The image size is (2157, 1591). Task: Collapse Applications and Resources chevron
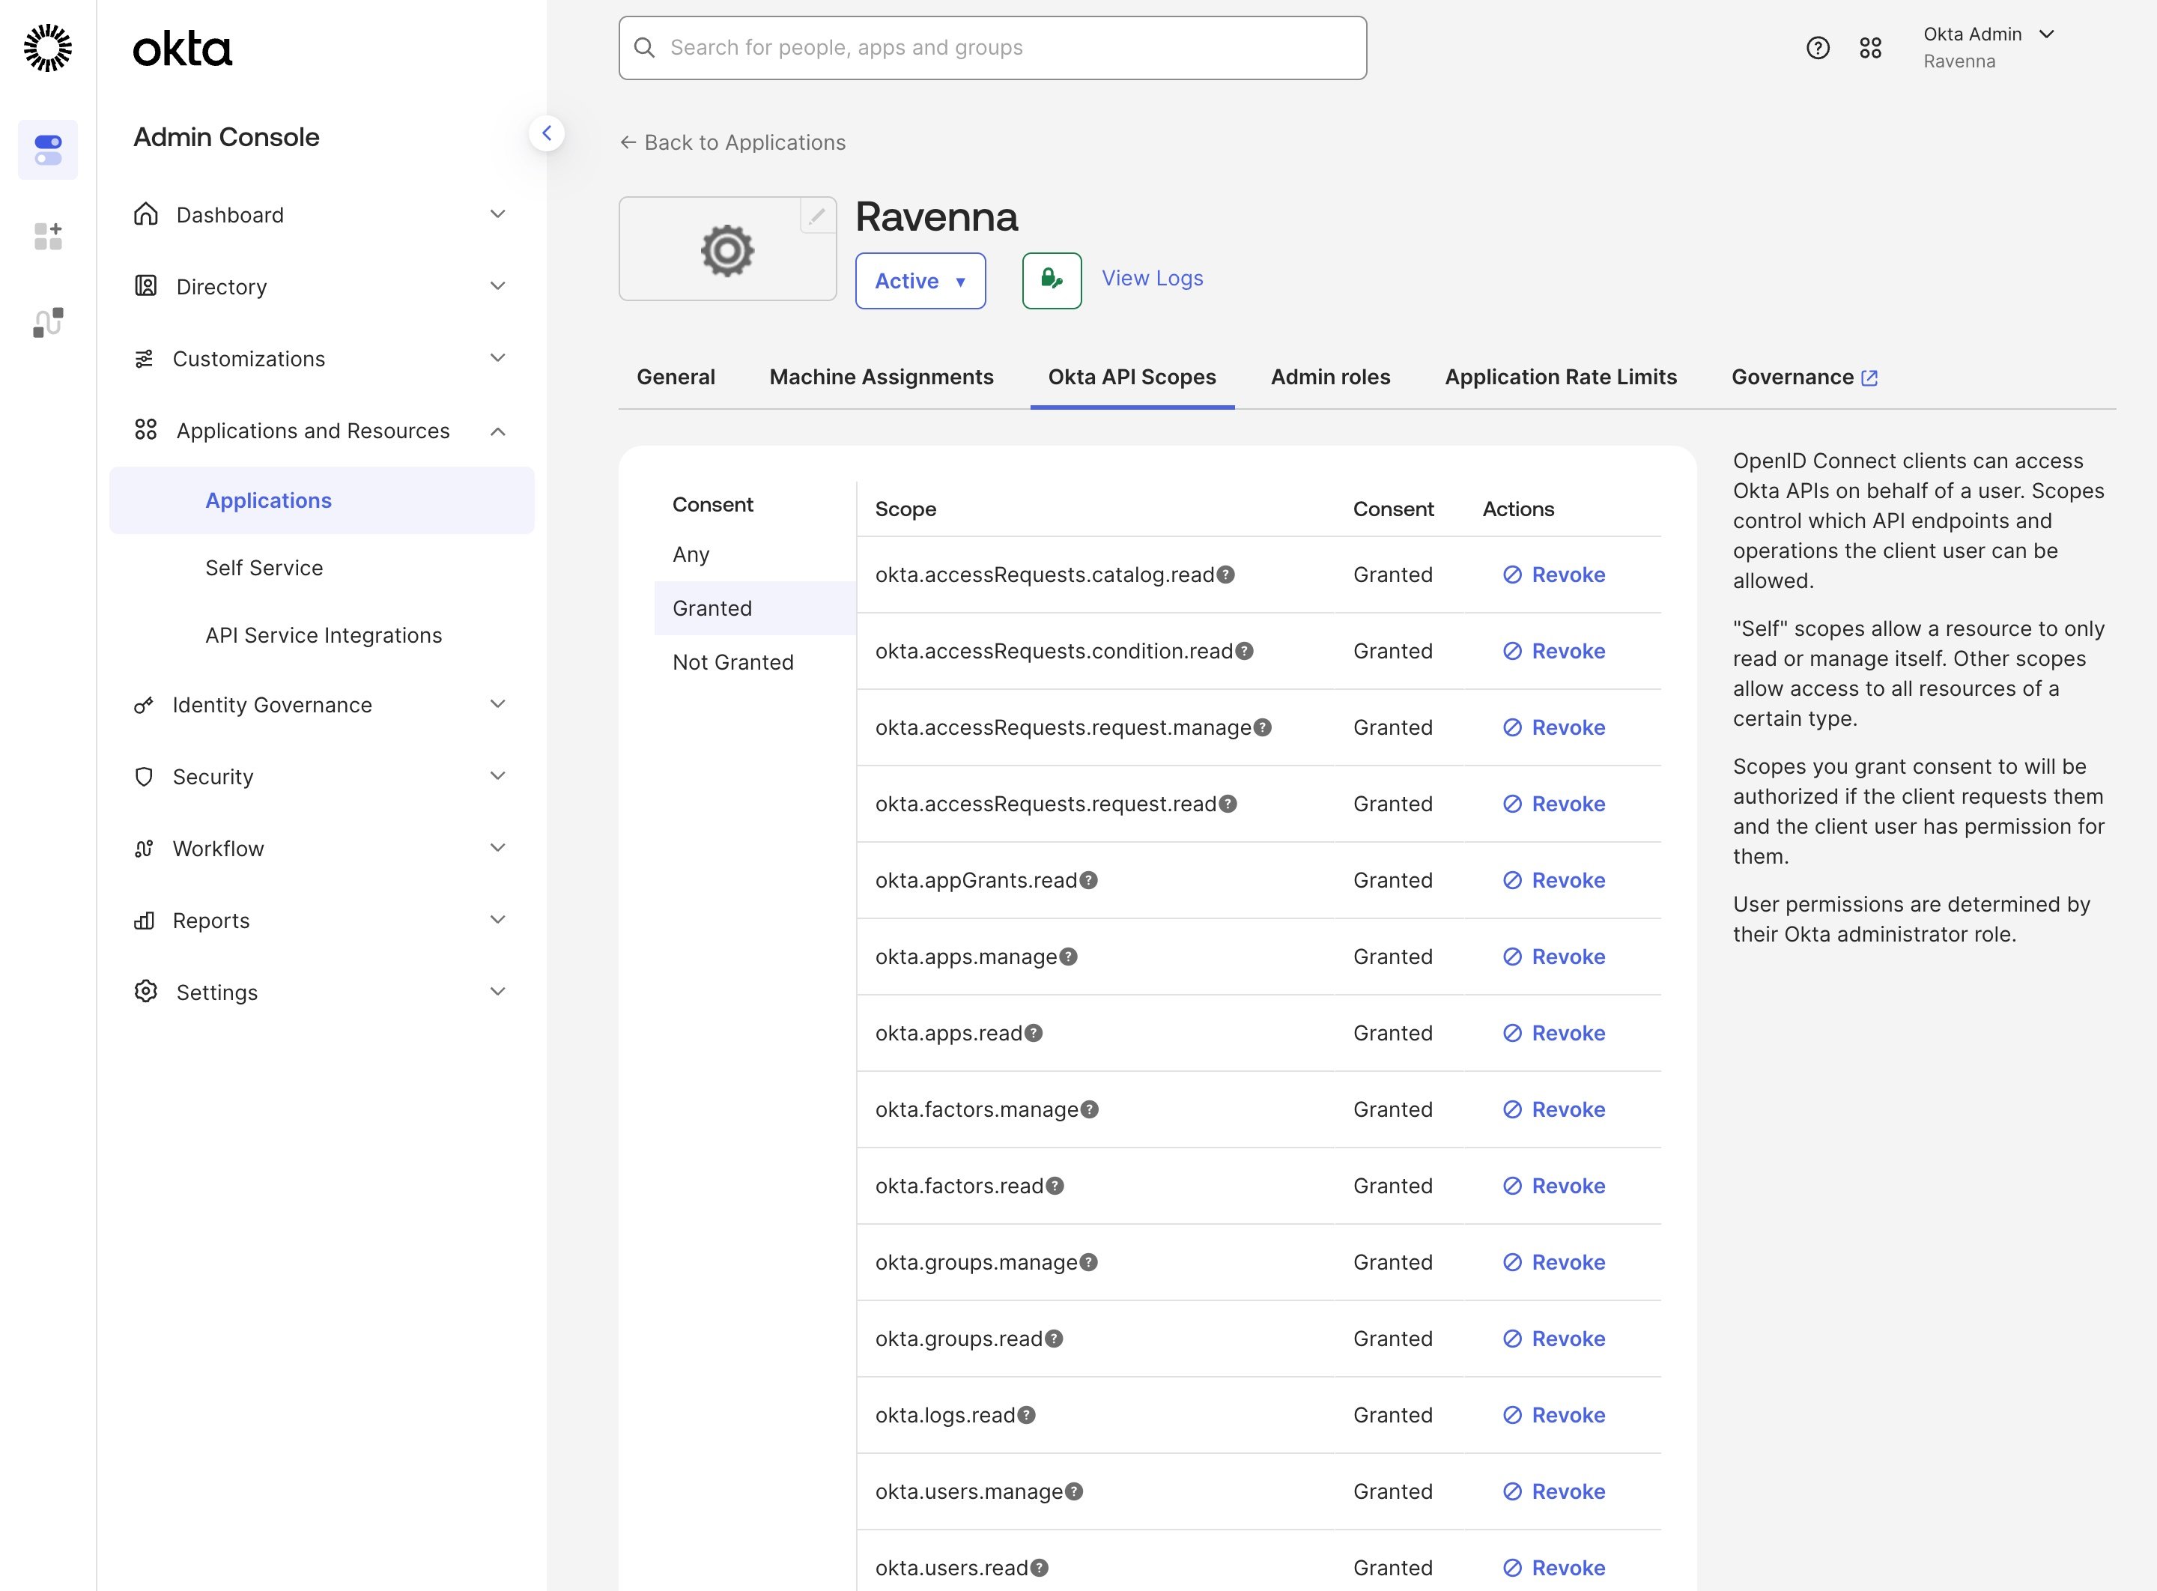coord(498,431)
